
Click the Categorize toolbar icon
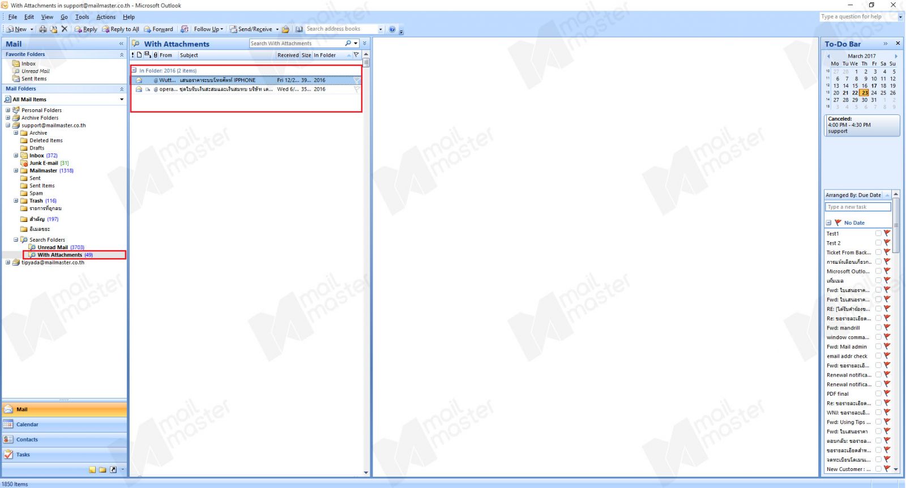[x=185, y=29]
